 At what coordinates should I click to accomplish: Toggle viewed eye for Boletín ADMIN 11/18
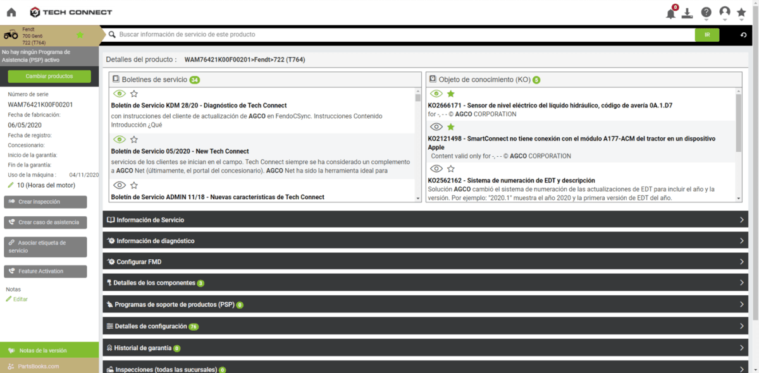pos(120,185)
